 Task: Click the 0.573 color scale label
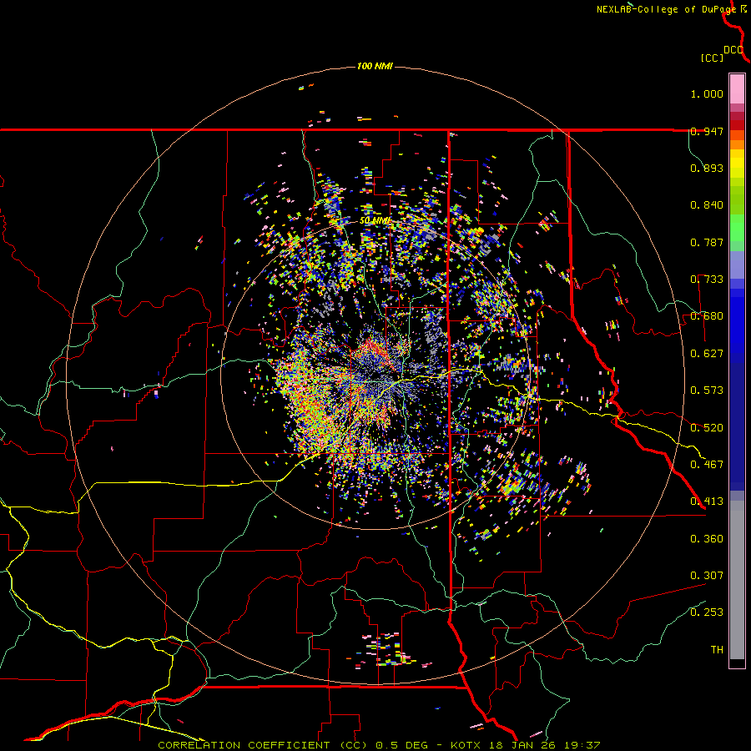(x=707, y=391)
